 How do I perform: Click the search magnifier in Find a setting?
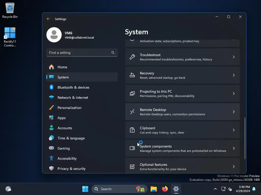113,53
